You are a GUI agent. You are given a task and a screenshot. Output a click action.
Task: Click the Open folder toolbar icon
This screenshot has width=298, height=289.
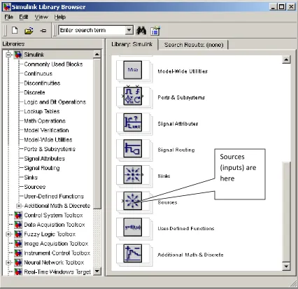pos(29,31)
